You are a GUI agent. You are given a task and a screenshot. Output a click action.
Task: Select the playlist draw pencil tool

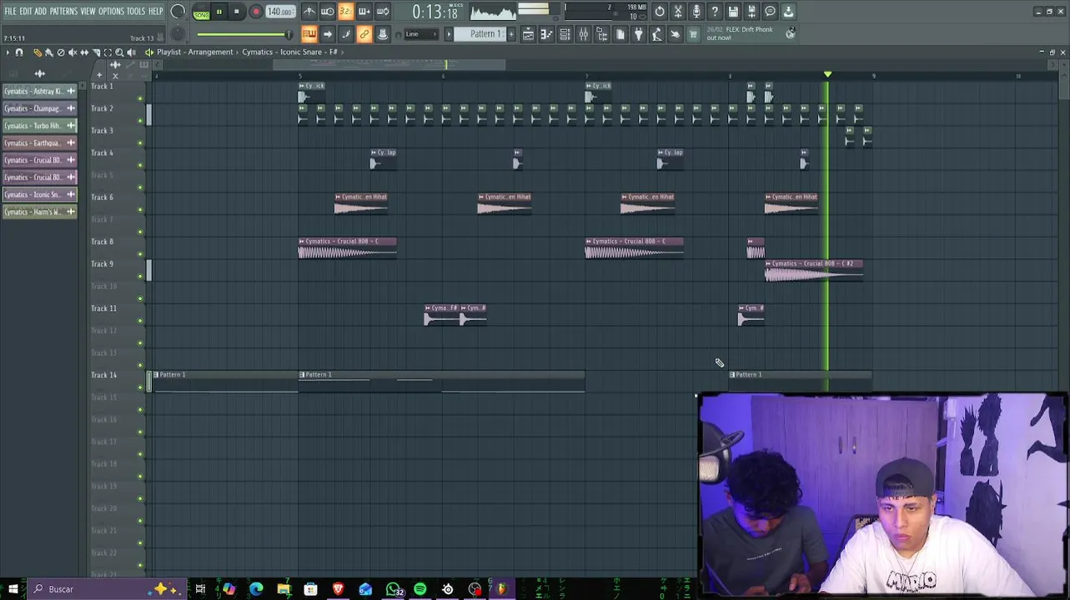(x=37, y=52)
